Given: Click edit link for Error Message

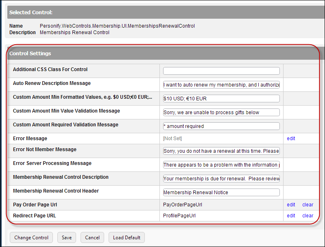Looking at the screenshot, I should [291, 138].
